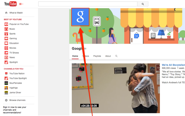185x116 pixels.
Task: Open the guide menu next to the logo
Action: pyautogui.click(x=21, y=4)
